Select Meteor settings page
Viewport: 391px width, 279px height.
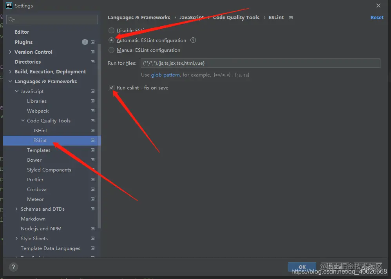click(x=35, y=199)
